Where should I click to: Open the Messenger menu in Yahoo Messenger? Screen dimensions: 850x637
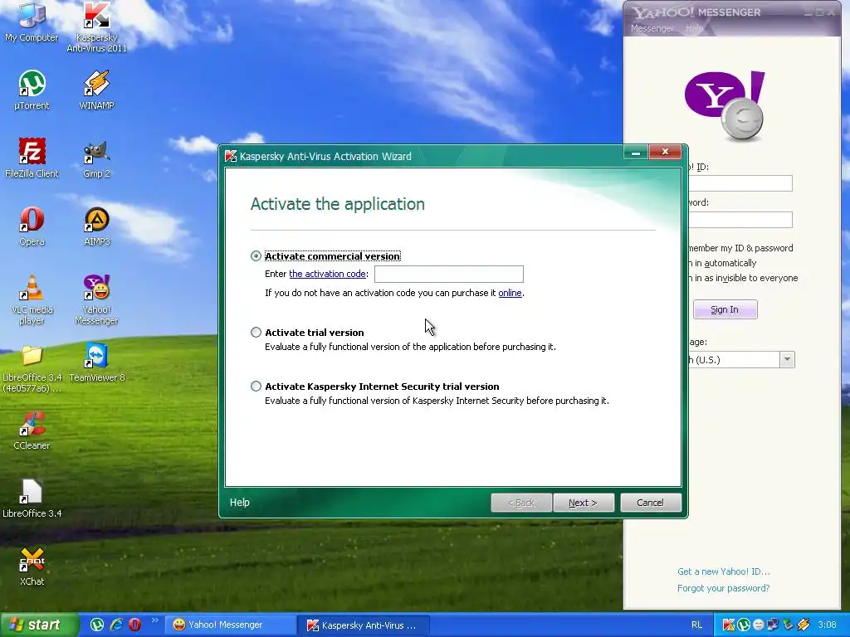tap(652, 28)
